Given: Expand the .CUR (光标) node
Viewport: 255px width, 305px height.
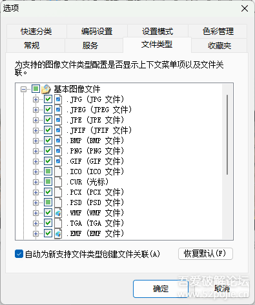Looking at the screenshot, I should pyautogui.click(x=36, y=182).
